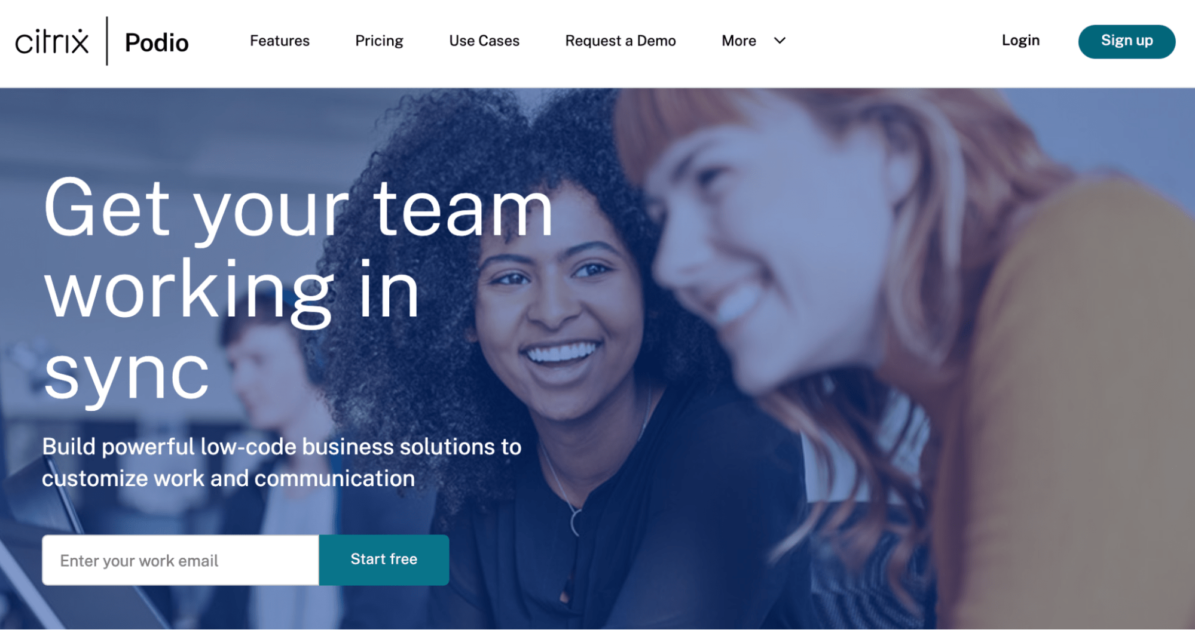
Task: Click the Start free button
Action: 384,560
